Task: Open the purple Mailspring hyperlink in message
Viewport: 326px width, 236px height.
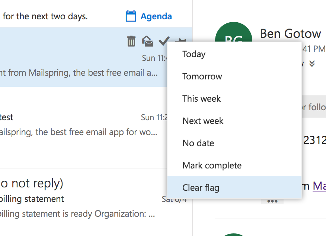Action: 319,186
